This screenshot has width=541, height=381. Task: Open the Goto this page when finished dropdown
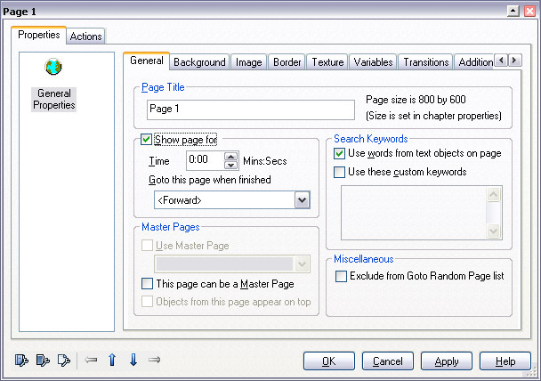303,200
